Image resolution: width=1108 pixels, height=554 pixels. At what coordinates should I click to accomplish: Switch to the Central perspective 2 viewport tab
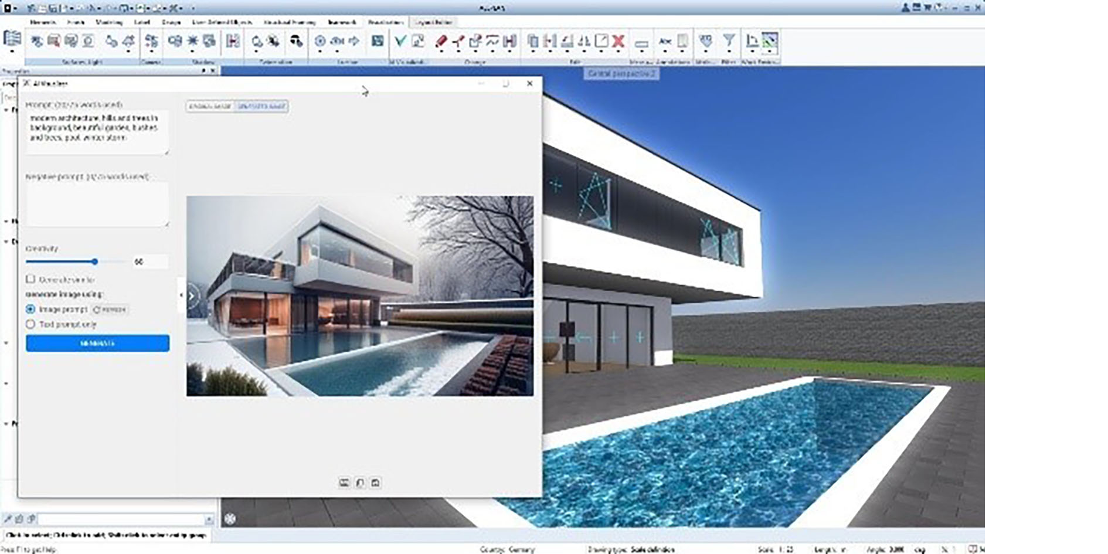621,74
